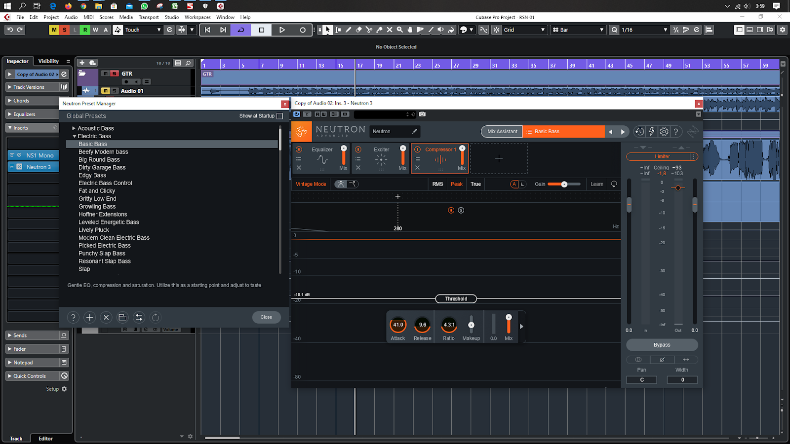Screen dimensions: 790x444
Task: Add track with plus button
Action: pos(82,63)
